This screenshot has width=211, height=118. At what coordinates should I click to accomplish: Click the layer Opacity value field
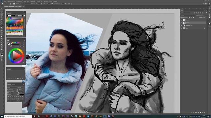coord(204,15)
